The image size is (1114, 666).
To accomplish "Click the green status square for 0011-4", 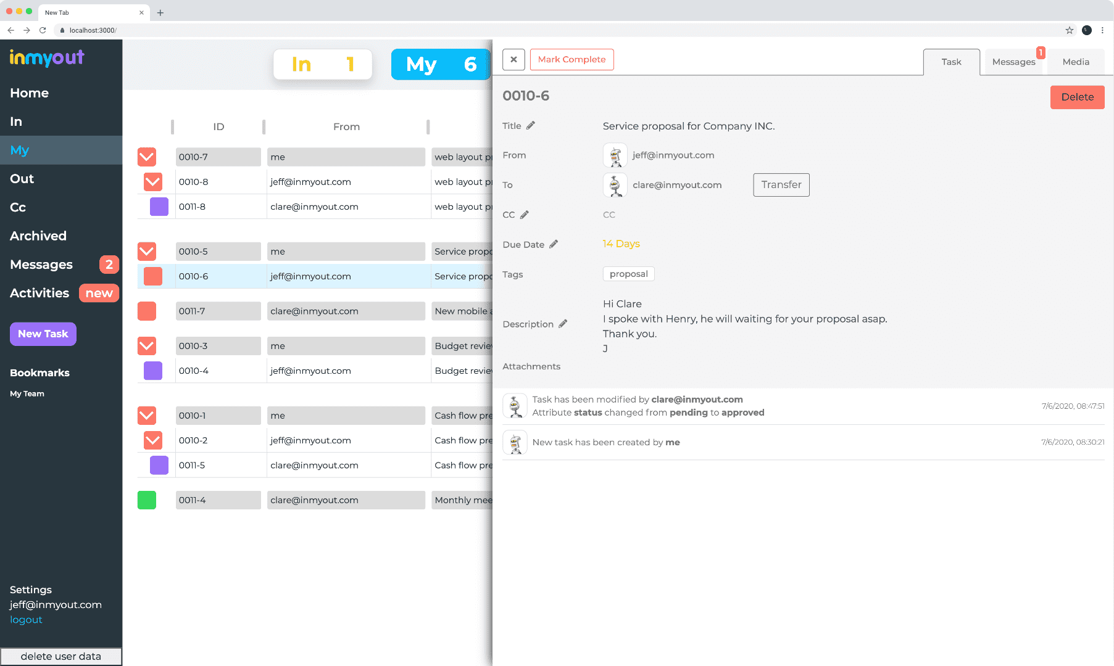I will tap(147, 500).
